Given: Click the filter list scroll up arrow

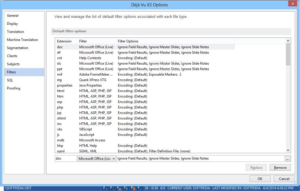Looking at the screenshot, I should (x=288, y=41).
